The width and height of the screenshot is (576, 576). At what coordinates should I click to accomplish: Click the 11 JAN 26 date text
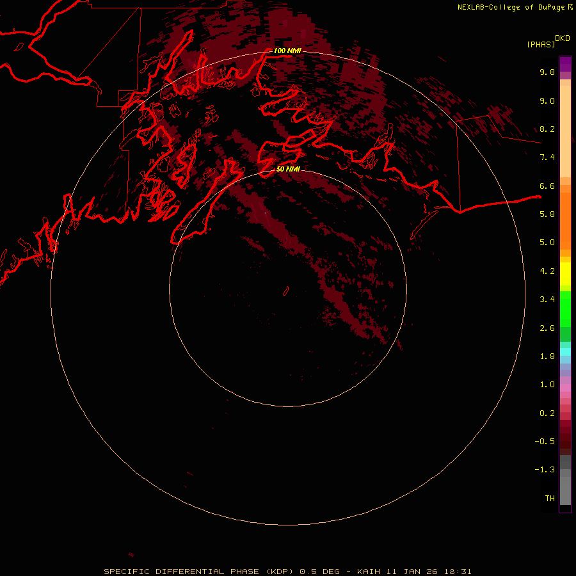(x=413, y=572)
